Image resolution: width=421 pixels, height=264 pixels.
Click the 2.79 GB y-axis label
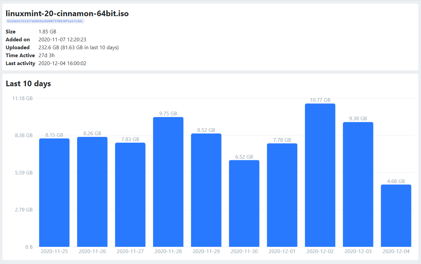point(24,209)
